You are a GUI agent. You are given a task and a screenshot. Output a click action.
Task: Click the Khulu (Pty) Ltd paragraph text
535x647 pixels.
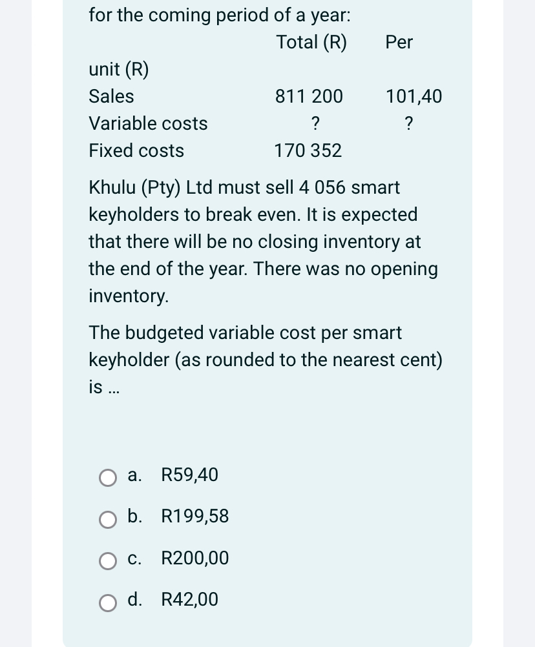pyautogui.click(x=264, y=241)
